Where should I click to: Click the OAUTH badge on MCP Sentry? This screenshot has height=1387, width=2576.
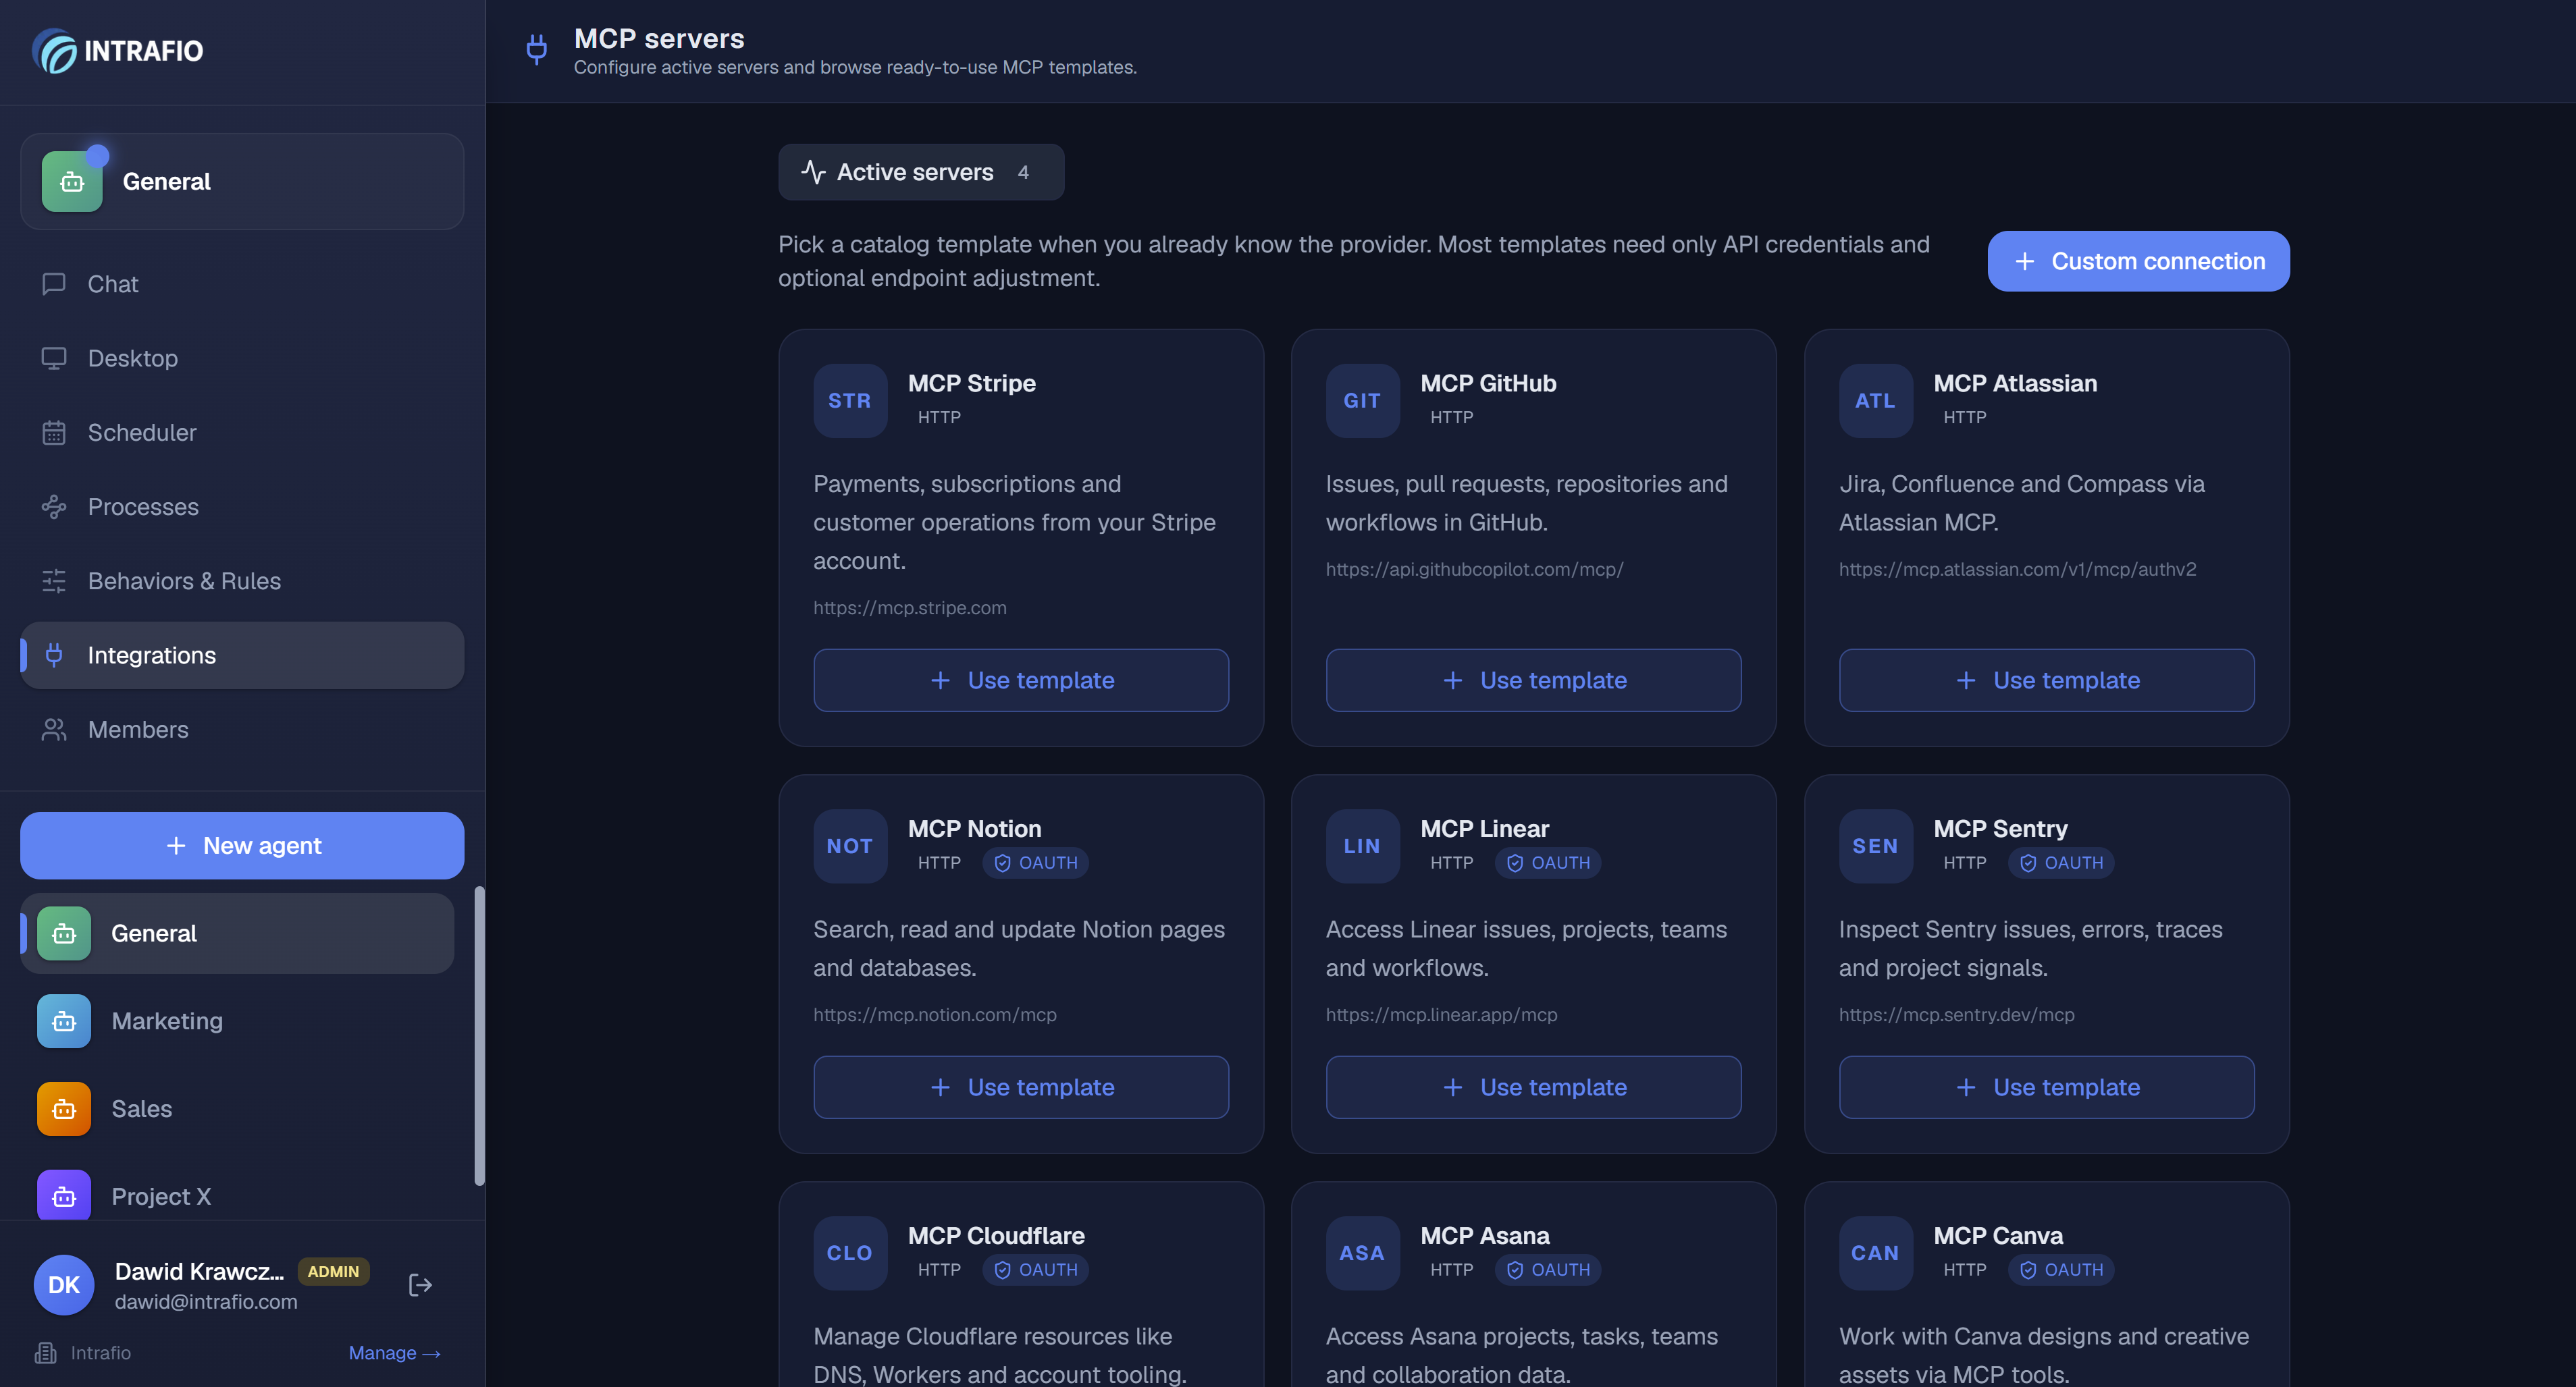[x=2060, y=863]
